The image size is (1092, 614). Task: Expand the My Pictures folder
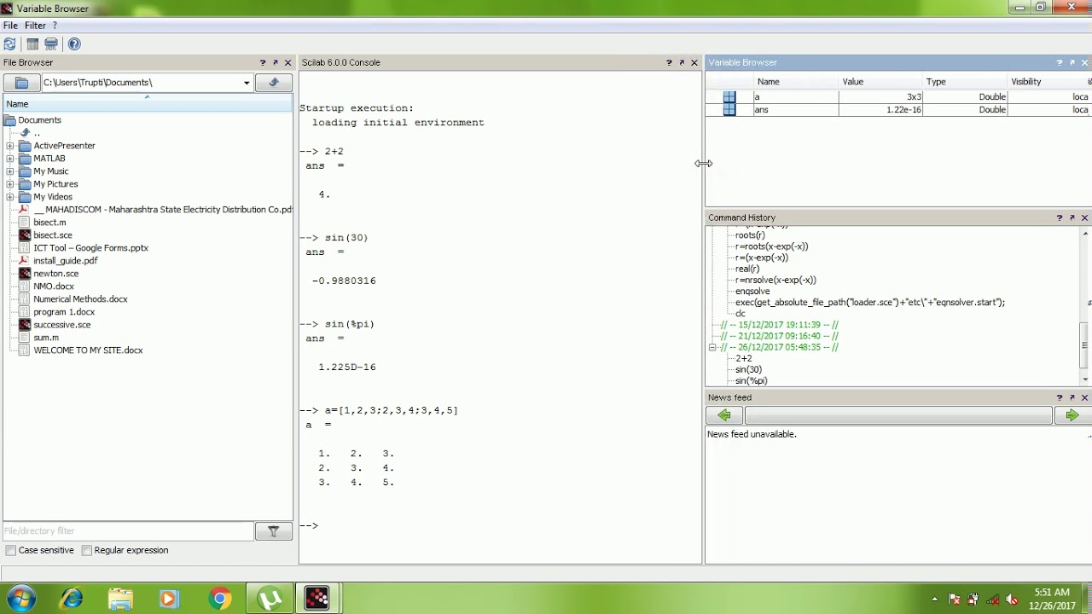10,184
